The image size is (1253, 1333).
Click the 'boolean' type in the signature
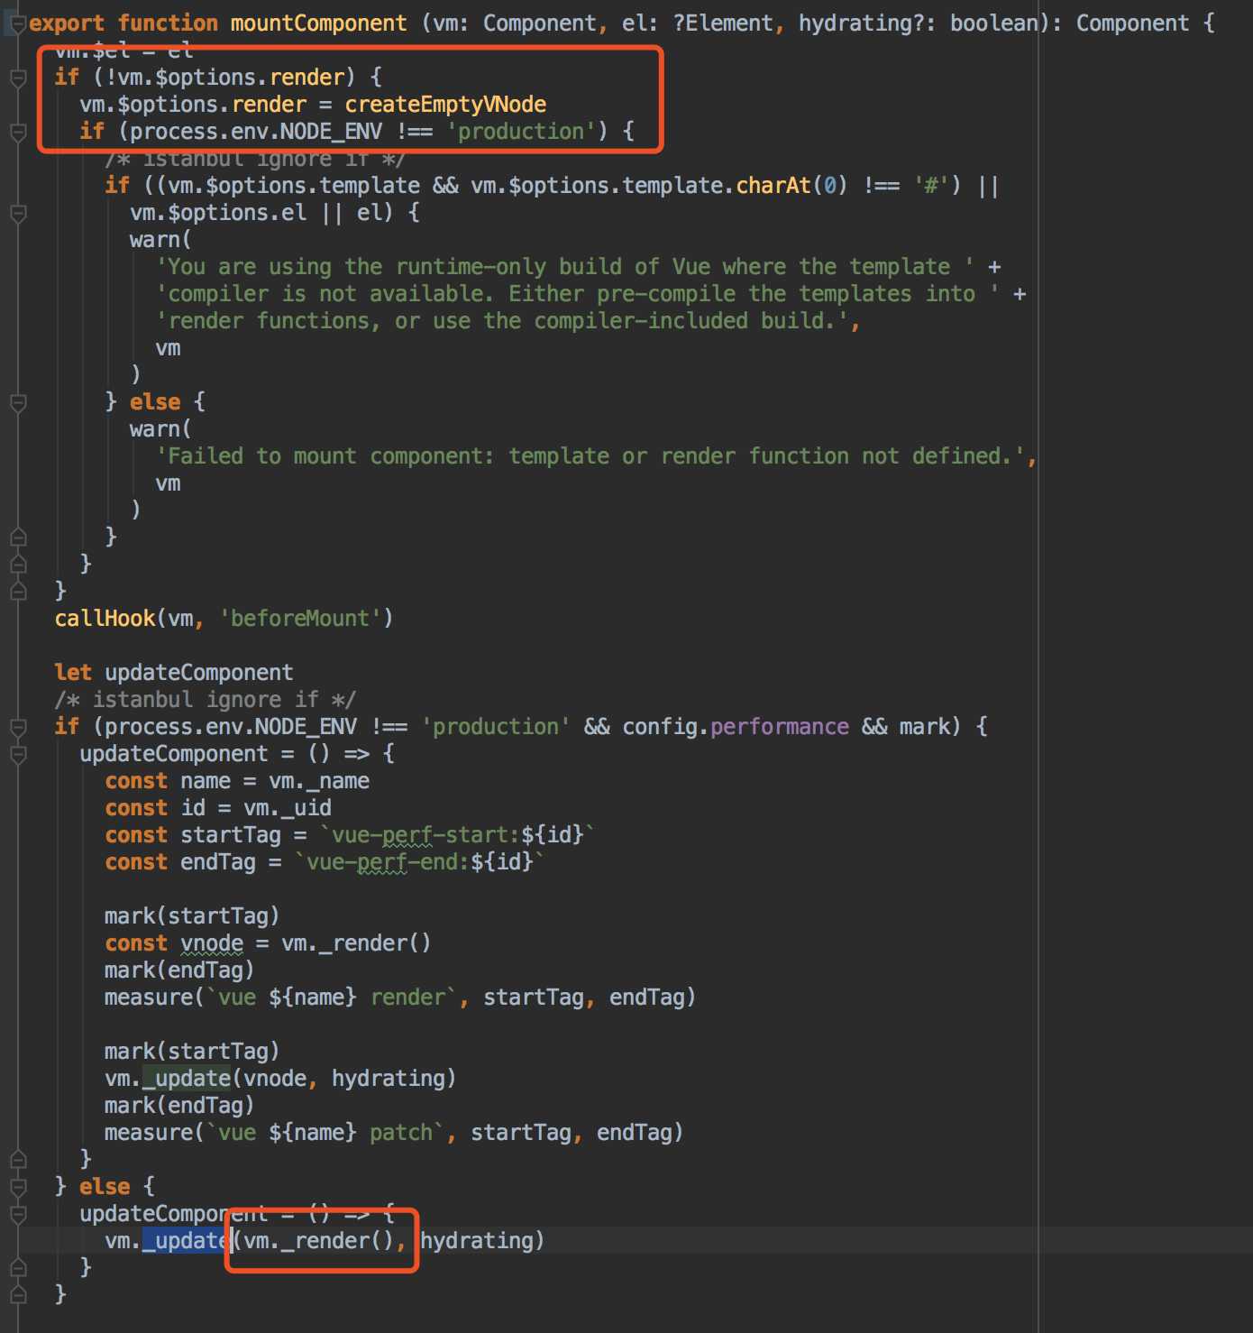[993, 23]
